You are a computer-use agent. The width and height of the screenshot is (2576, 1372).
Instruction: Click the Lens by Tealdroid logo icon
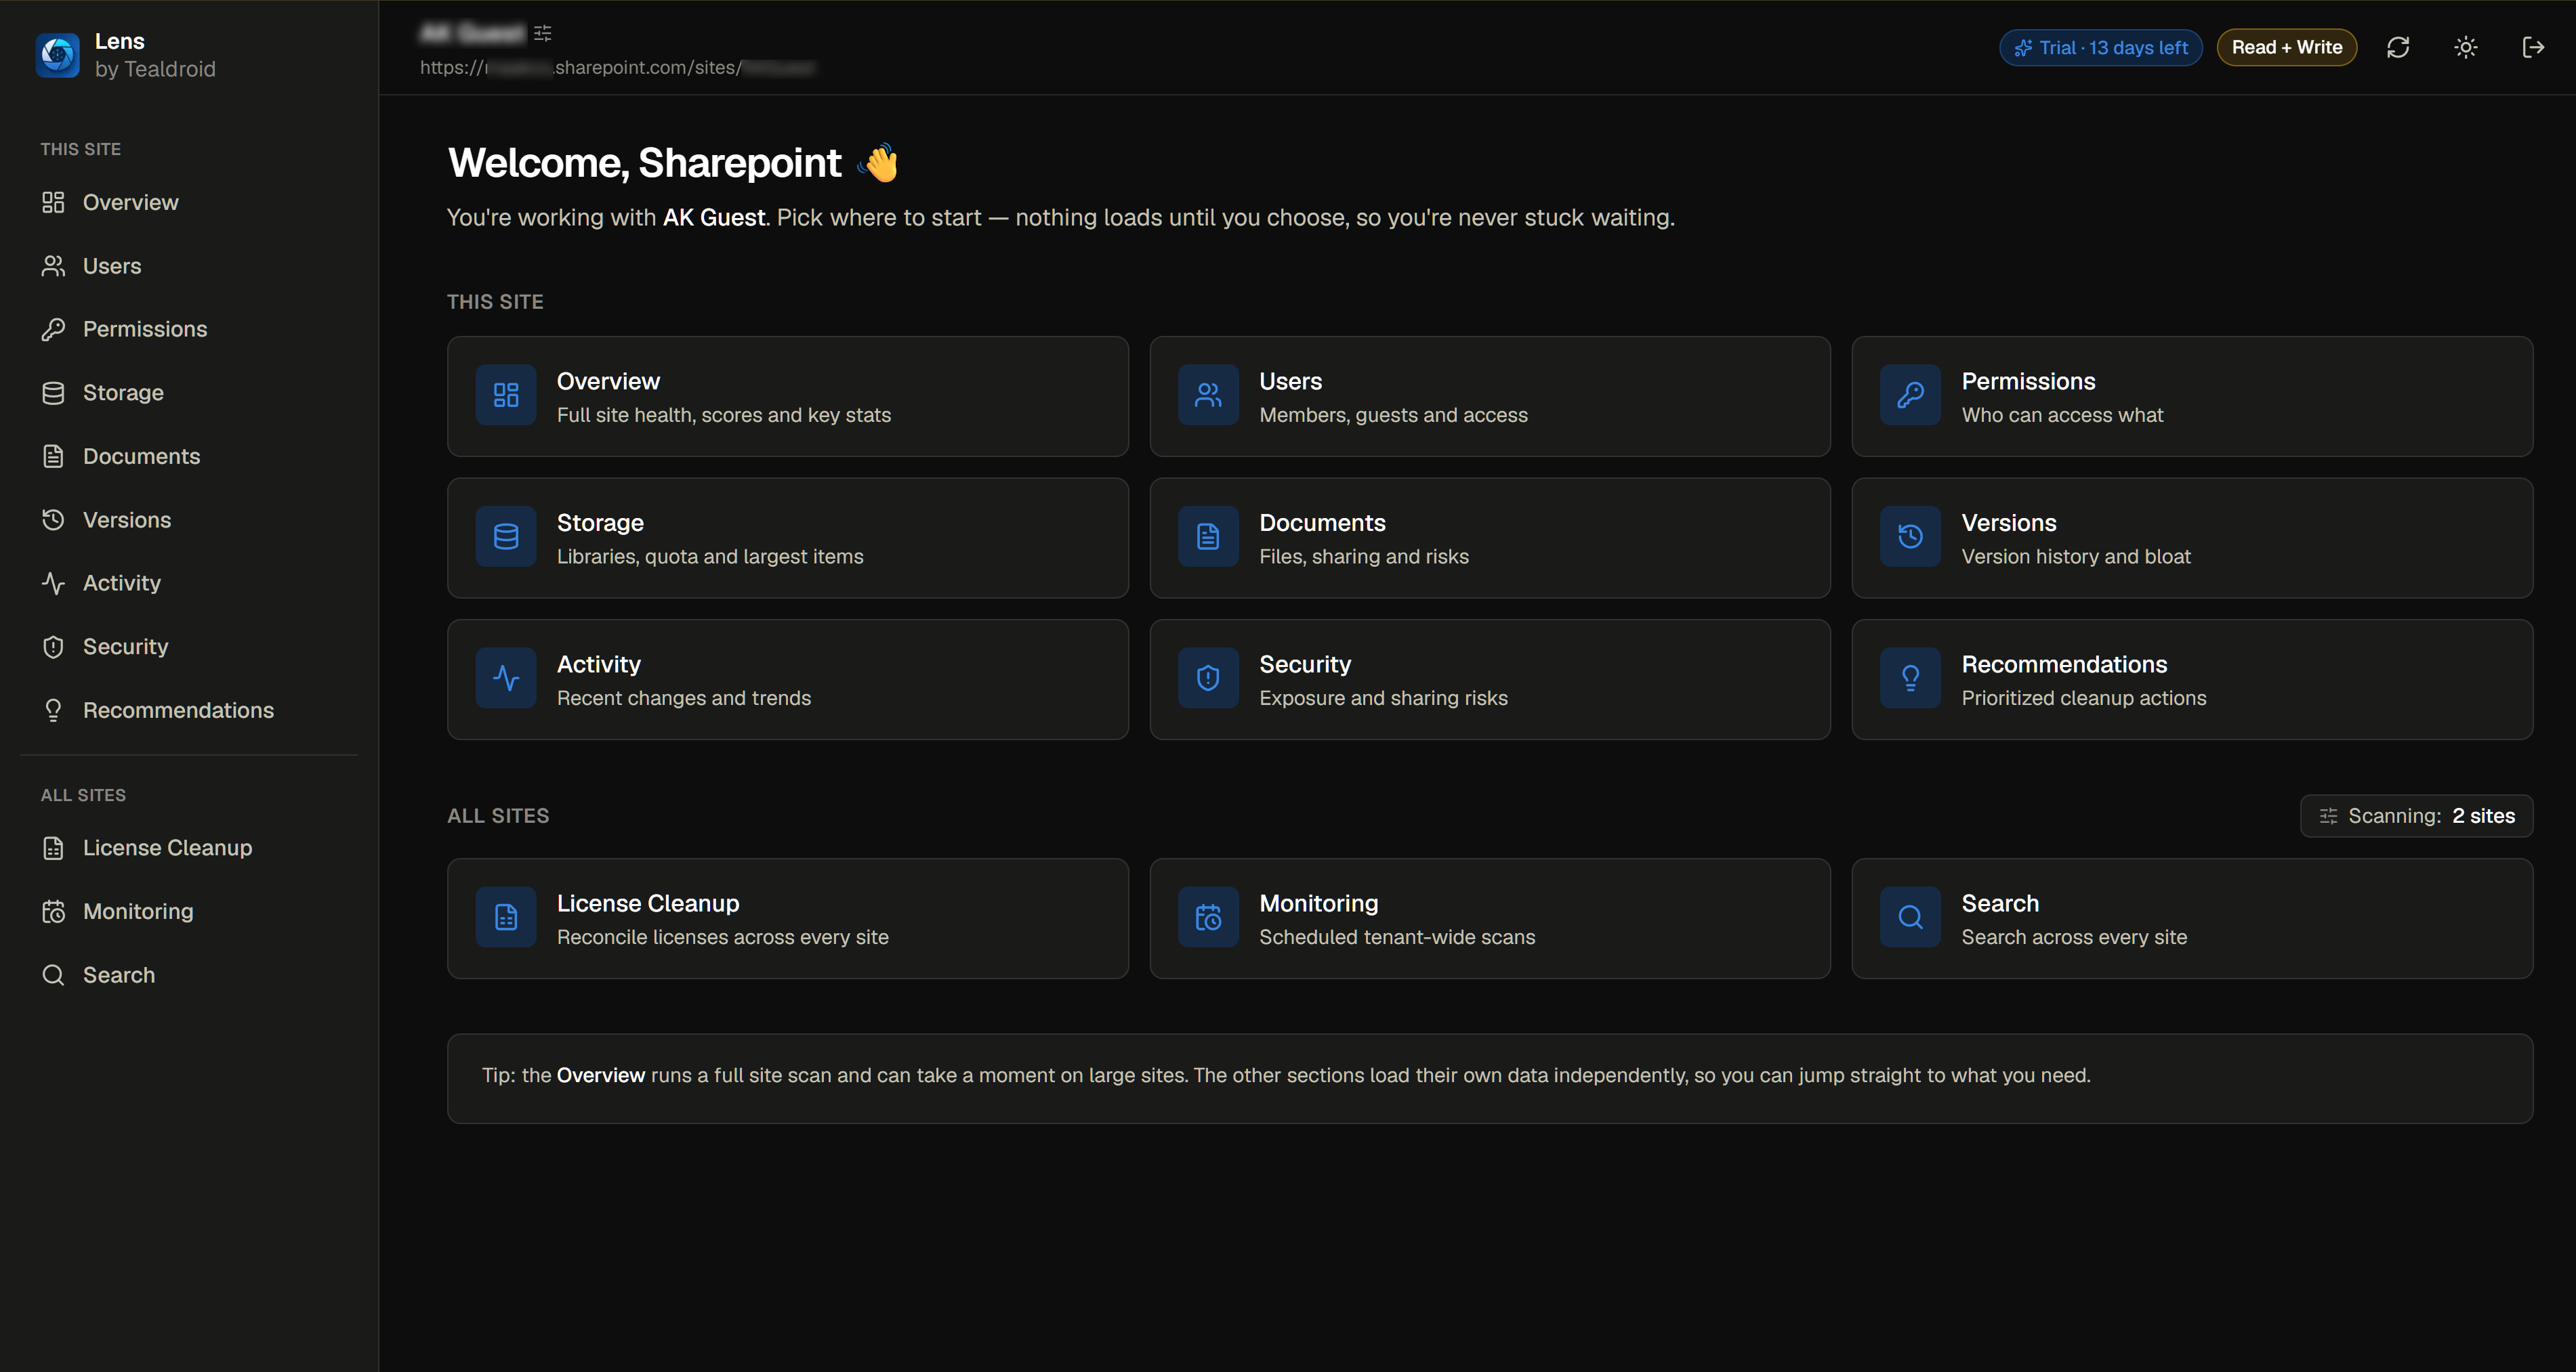57,54
